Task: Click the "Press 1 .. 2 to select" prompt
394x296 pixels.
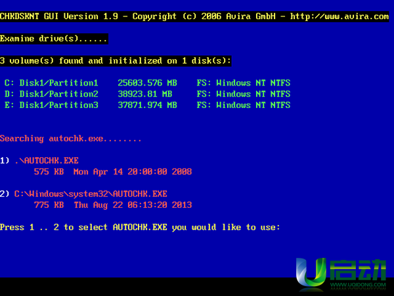Action: click(140, 228)
